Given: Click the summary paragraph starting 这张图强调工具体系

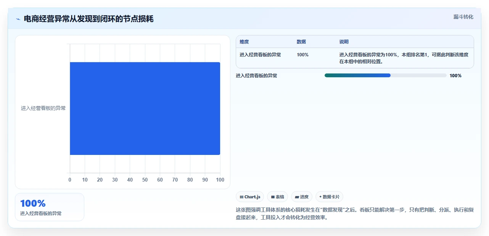Looking at the screenshot, I should 355,214.
